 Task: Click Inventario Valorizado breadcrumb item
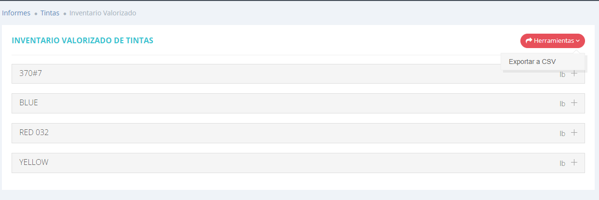pyautogui.click(x=103, y=13)
